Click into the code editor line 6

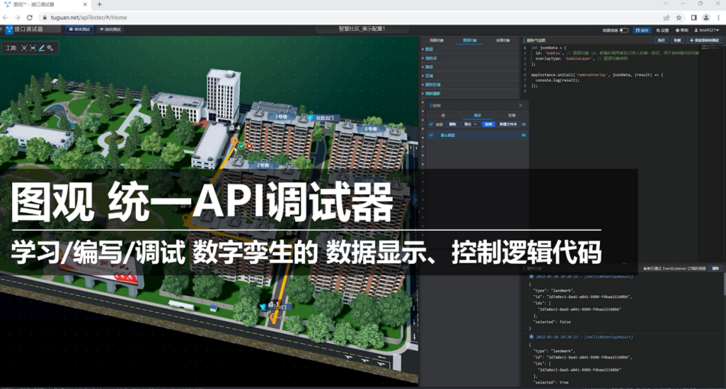pos(597,75)
